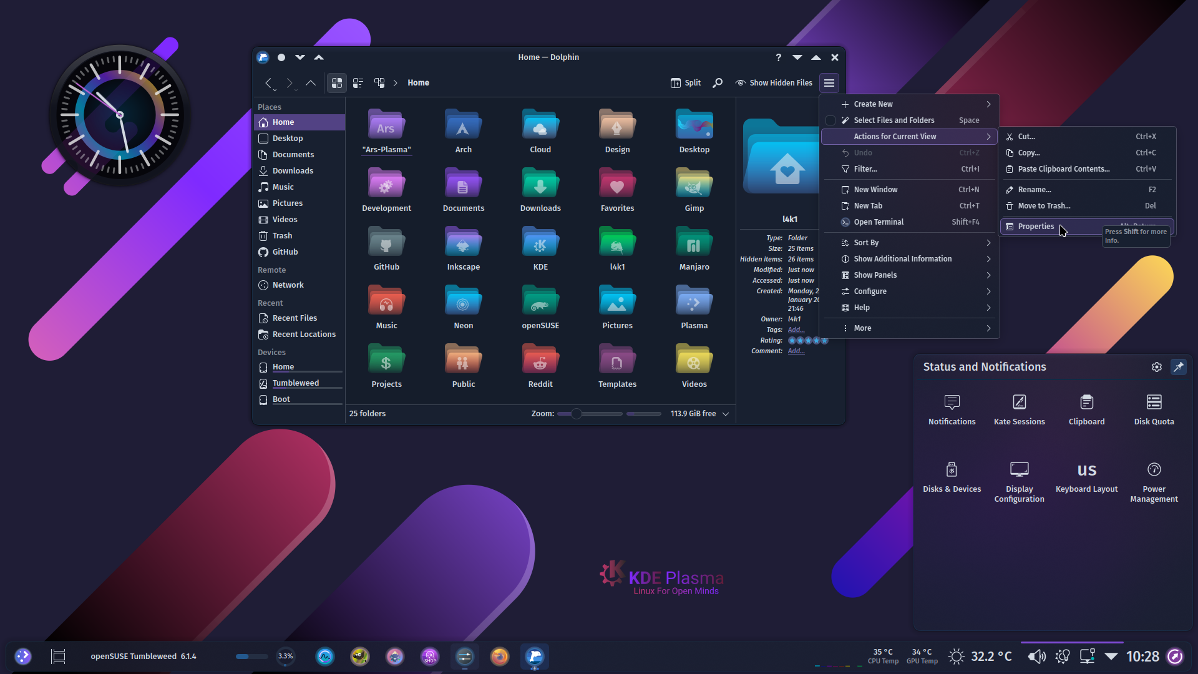This screenshot has height=674, width=1198.
Task: Expand the Sort By submenu
Action: 910,243
